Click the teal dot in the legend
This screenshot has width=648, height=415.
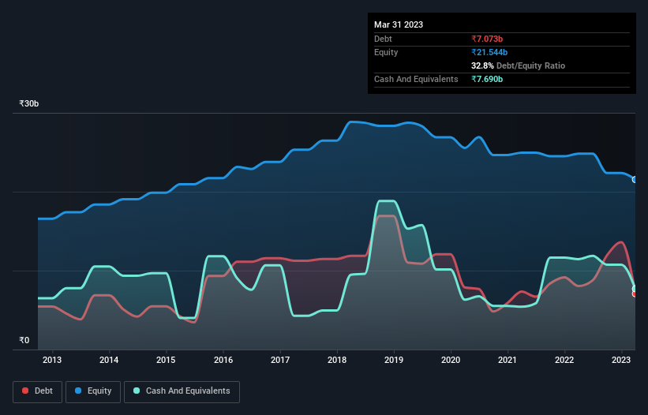(137, 391)
